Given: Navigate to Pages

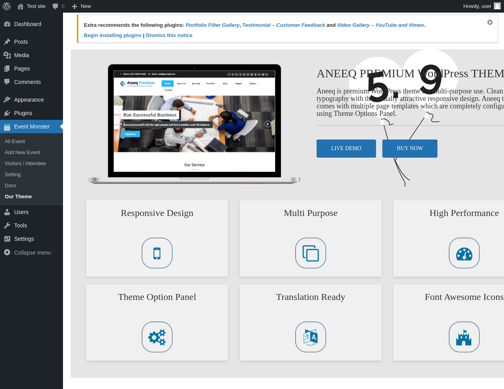Looking at the screenshot, I should click(x=31, y=69).
